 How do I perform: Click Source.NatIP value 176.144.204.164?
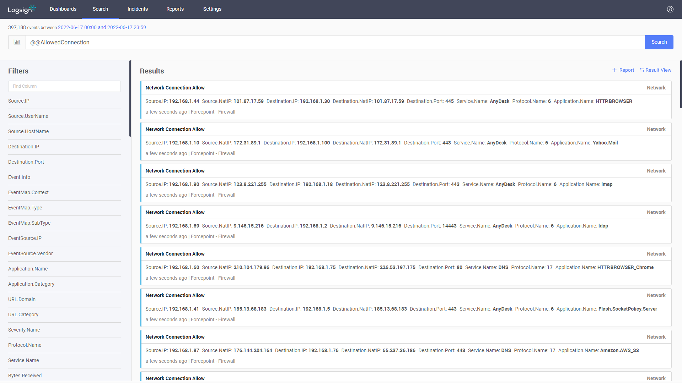coord(253,350)
